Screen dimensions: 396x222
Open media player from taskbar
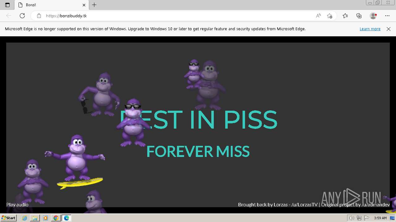tap(45, 218)
